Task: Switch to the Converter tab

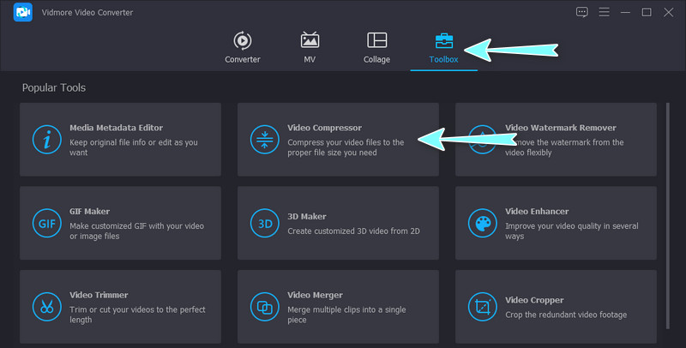Action: (242, 47)
